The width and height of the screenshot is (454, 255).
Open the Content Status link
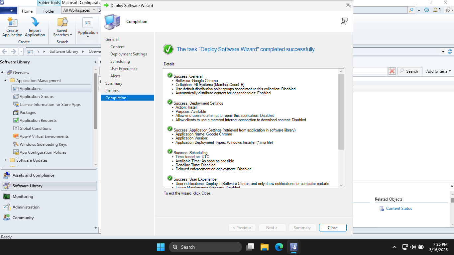coord(399,209)
